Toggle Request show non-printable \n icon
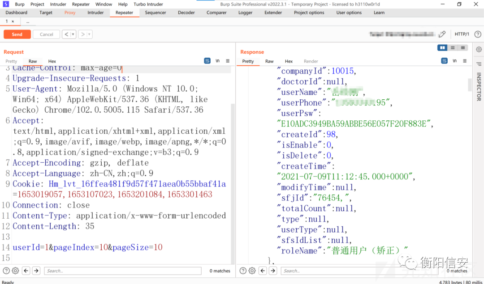 click(218, 61)
